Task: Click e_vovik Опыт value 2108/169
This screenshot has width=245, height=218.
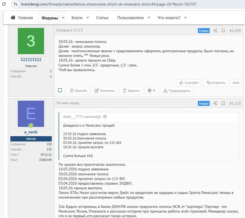Action: point(45,160)
